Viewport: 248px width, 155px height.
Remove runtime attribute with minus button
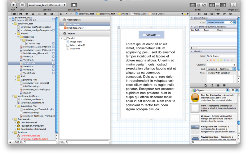(195, 48)
